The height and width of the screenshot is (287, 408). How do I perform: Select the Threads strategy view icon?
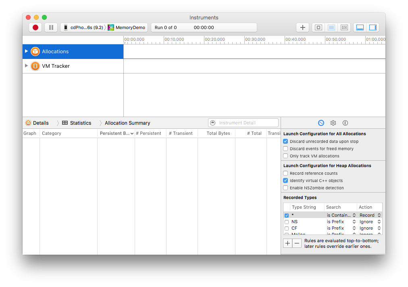tap(344, 27)
